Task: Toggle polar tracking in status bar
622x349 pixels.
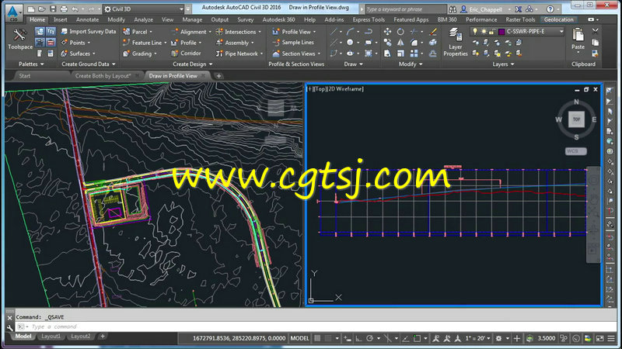Action: (x=370, y=338)
